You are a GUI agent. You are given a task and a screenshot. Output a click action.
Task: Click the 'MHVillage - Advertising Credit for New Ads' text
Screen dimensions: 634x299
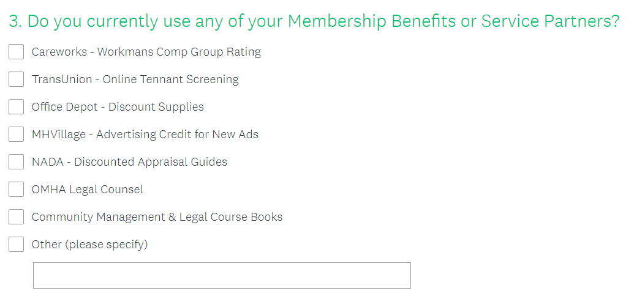[x=145, y=135]
